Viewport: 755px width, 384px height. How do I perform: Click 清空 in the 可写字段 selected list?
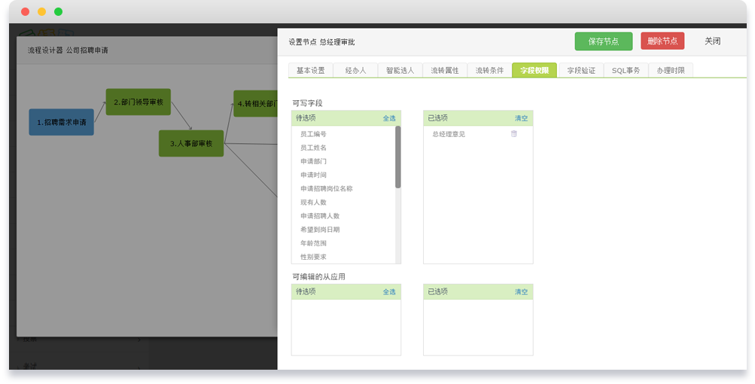click(521, 118)
